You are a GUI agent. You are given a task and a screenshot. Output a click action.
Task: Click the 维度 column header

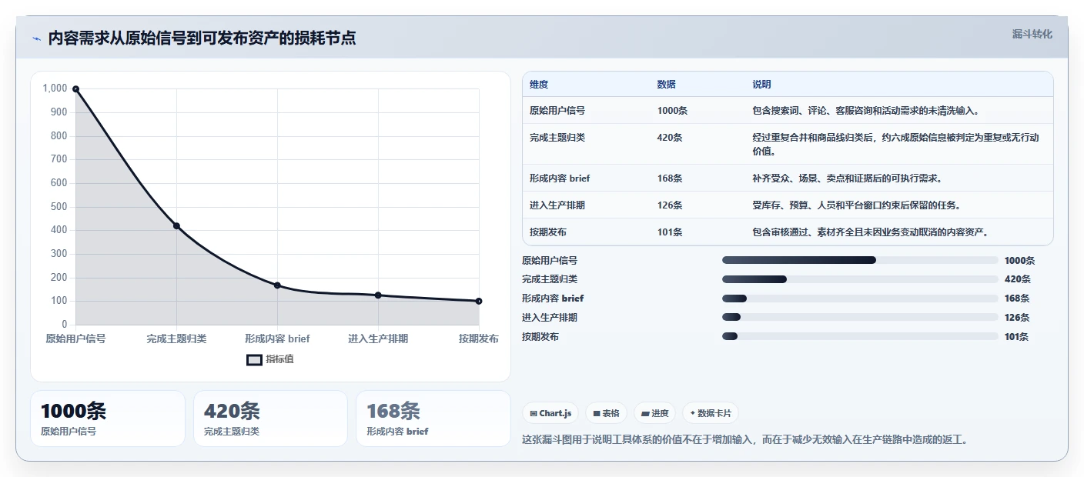click(539, 85)
